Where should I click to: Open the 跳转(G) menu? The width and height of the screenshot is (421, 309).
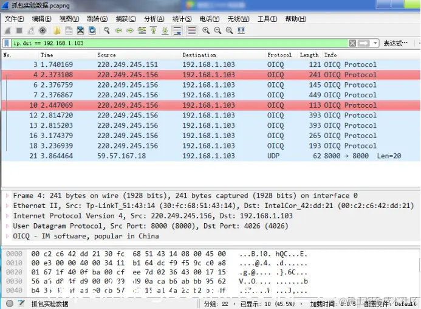97,19
